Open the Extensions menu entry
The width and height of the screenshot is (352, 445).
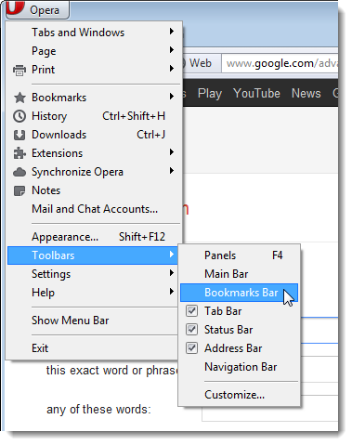[x=94, y=153]
